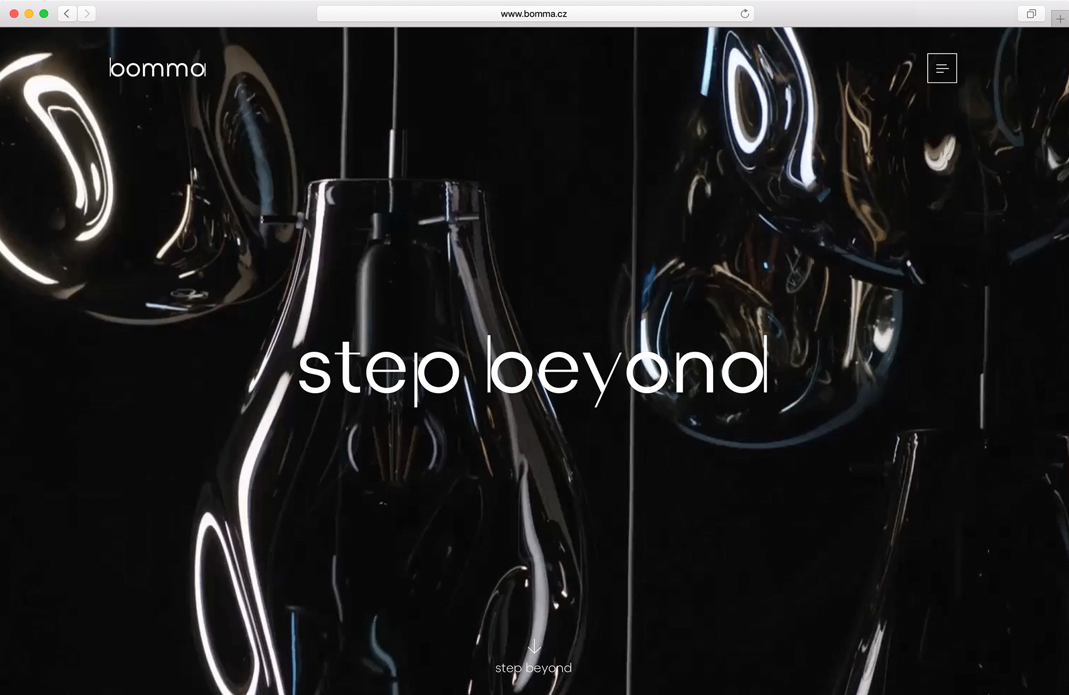Close the window with red button
1069x695 pixels.
14,14
